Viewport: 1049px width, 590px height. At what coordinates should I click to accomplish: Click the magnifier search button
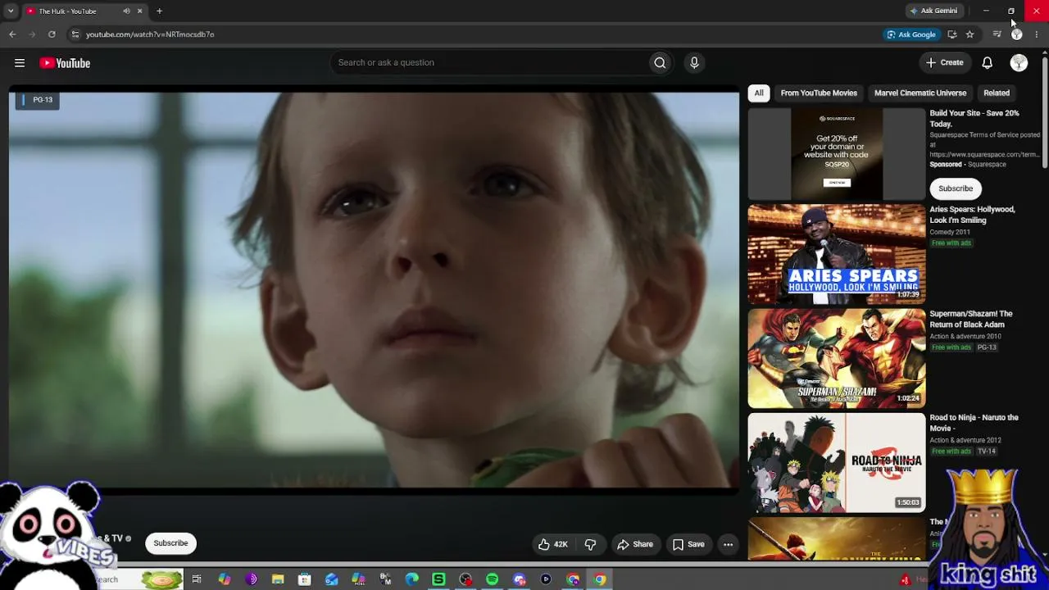pos(660,62)
